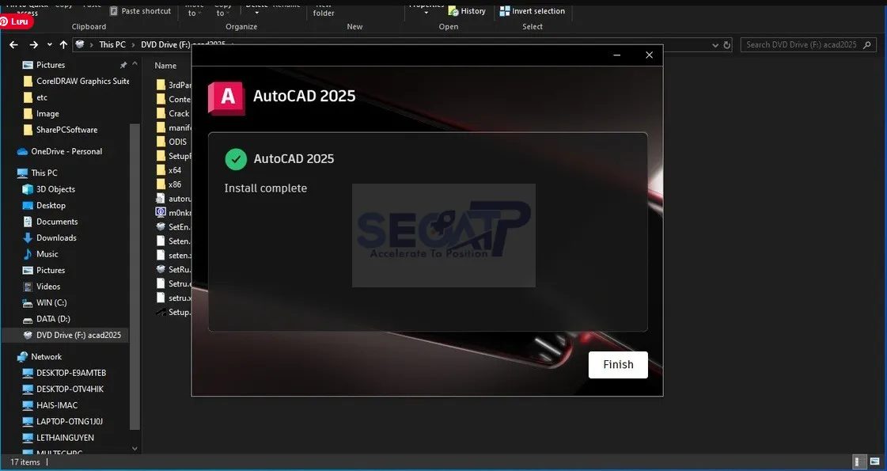Open File History from the ribbon

pos(467,11)
